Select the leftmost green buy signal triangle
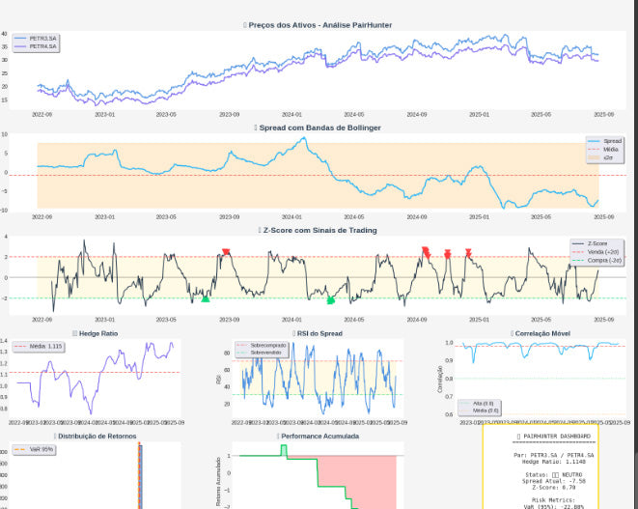Viewport: 638px width, 509px height. (x=205, y=299)
